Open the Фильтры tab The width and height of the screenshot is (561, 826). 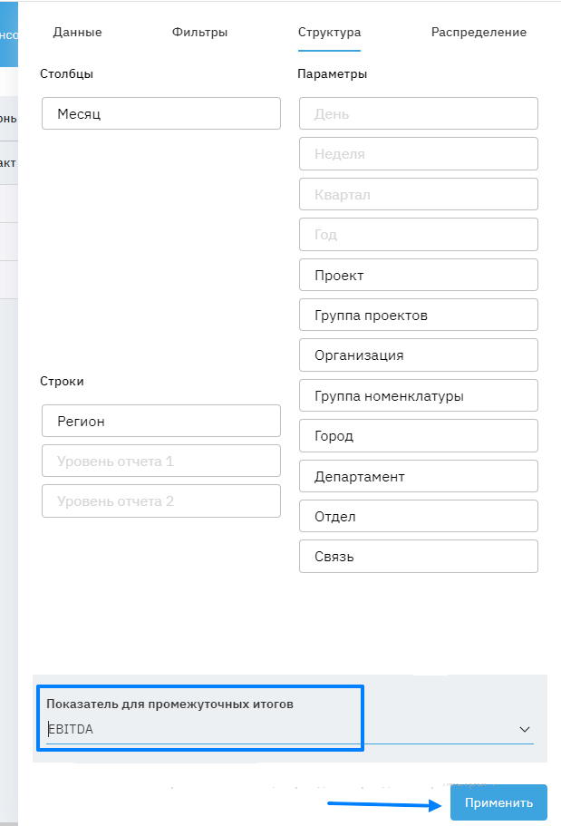point(199,33)
